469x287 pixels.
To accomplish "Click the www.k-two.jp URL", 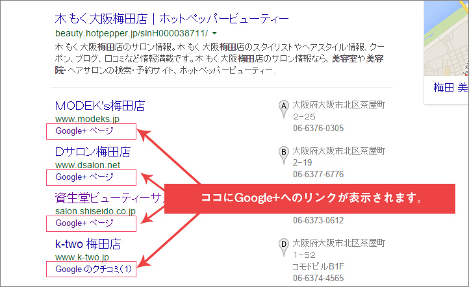I will coord(82,257).
